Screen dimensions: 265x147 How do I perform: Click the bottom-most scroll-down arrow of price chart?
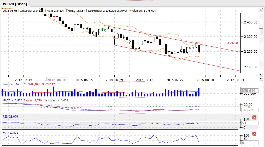[x=260, y=78]
